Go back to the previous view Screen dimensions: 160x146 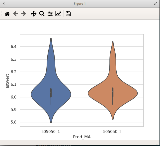tap(15, 14)
